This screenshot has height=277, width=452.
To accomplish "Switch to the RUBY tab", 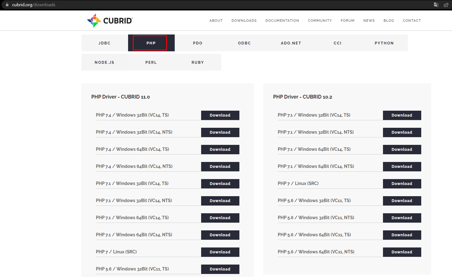I will pyautogui.click(x=198, y=62).
